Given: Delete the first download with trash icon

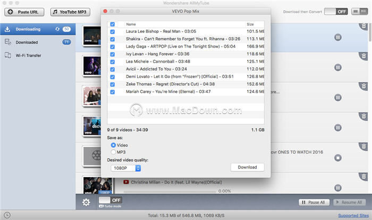Looking at the screenshot, I should (363, 26).
